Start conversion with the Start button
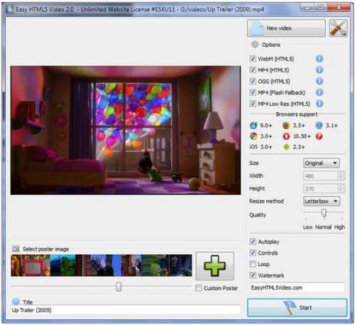This screenshot has width=355, height=325. pos(297,307)
